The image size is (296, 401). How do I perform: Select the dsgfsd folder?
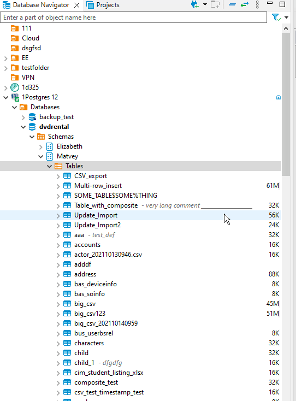tap(31, 48)
